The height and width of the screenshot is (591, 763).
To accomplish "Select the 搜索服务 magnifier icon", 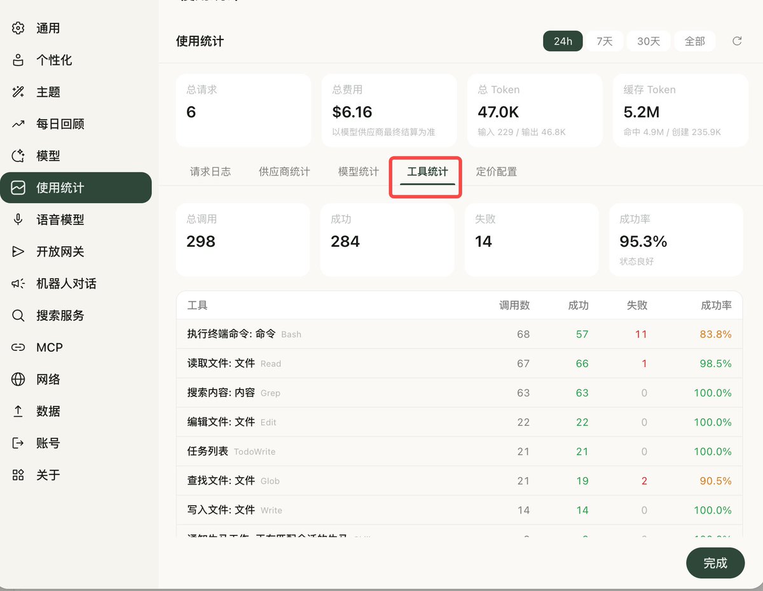I will [x=18, y=315].
